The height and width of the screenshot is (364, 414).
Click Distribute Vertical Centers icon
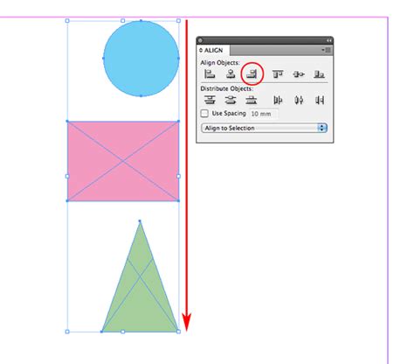pyautogui.click(x=231, y=100)
